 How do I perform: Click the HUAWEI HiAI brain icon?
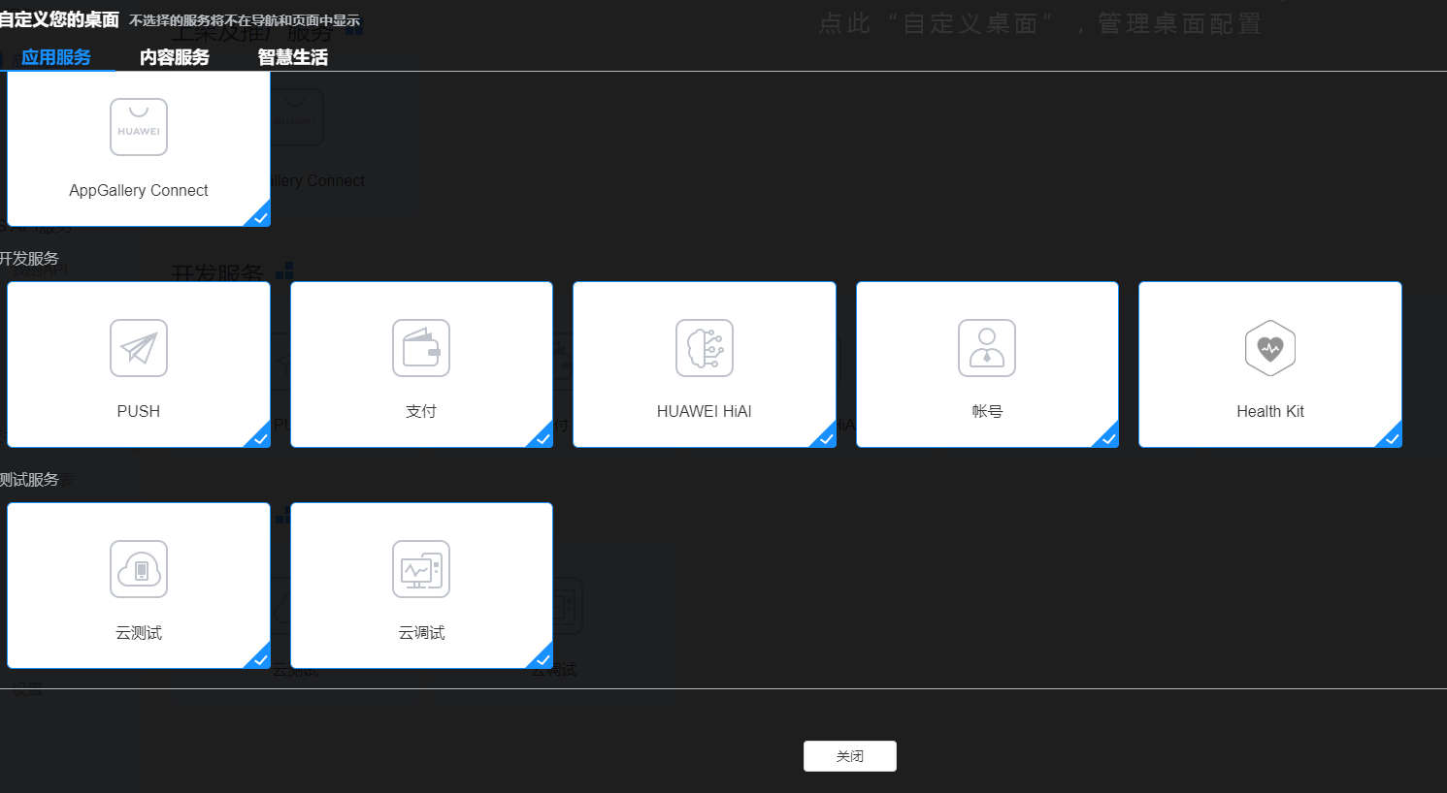tap(705, 348)
